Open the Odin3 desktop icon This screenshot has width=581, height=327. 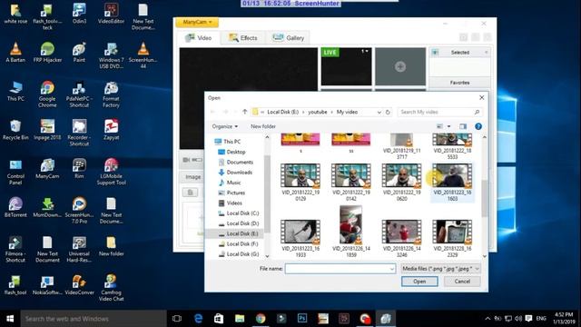point(79,14)
